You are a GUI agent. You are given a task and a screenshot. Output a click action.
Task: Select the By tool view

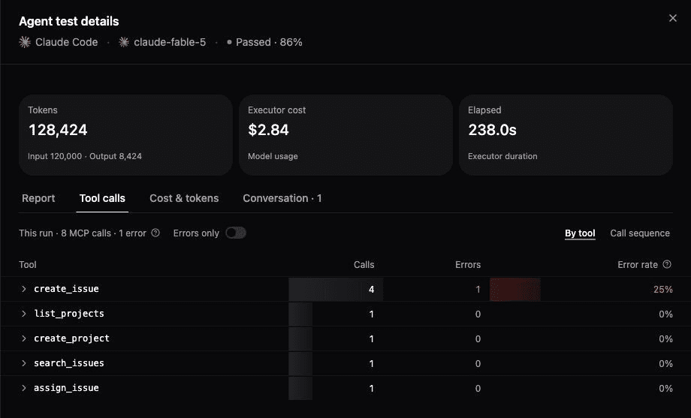580,233
